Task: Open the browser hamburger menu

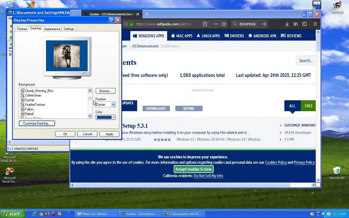Action: pos(315,24)
